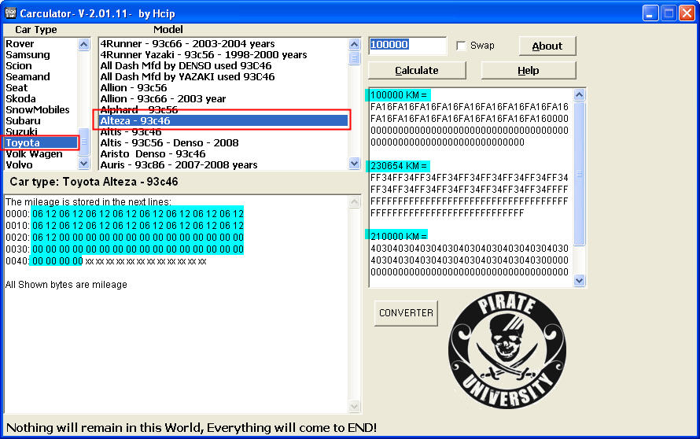Click results panel scrollbar thumb
This screenshot has width=700, height=439.
tap(579, 174)
